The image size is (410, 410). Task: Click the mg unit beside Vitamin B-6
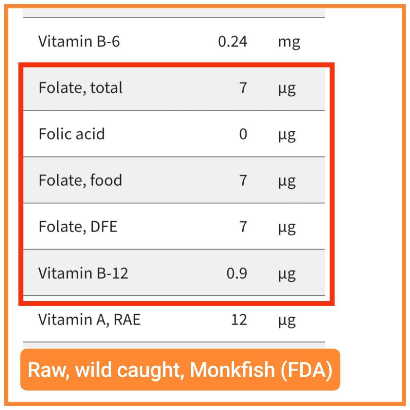click(x=289, y=43)
